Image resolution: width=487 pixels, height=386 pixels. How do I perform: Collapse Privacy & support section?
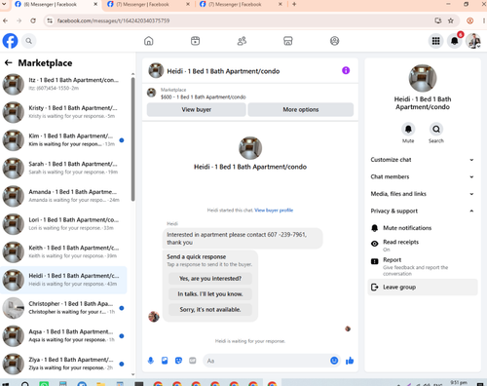[x=423, y=211]
